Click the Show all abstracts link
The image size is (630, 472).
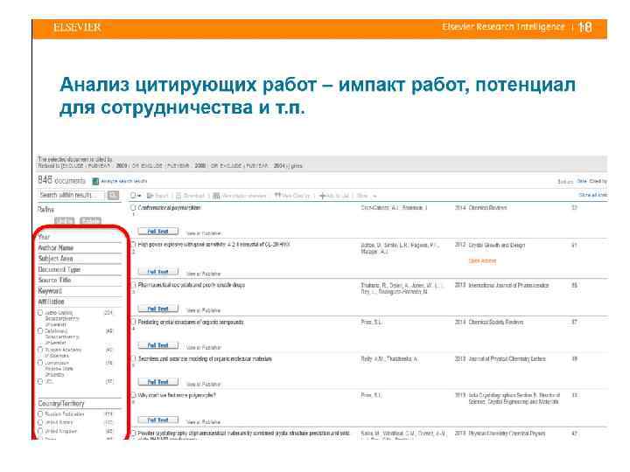click(x=592, y=195)
